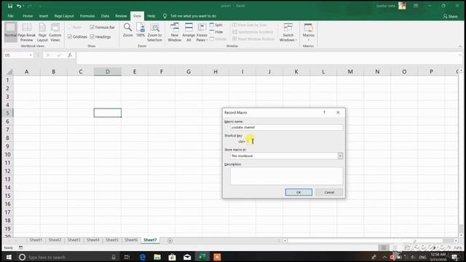Click the Record Macro dialog help question mark

click(324, 112)
